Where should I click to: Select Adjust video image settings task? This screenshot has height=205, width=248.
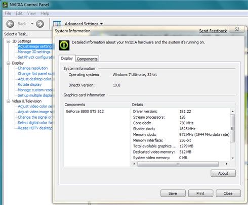tap(35, 112)
